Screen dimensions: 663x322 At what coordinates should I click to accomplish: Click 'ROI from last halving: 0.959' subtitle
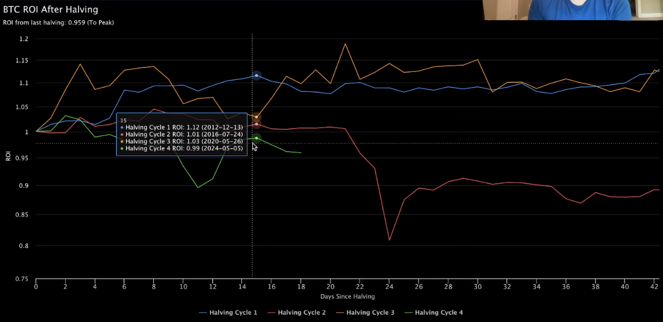[58, 22]
